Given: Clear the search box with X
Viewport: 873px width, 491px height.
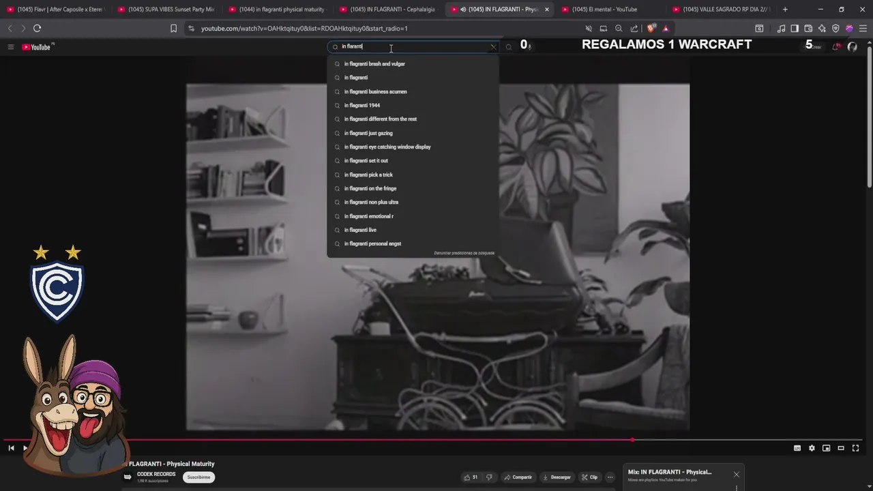Looking at the screenshot, I should [x=493, y=47].
